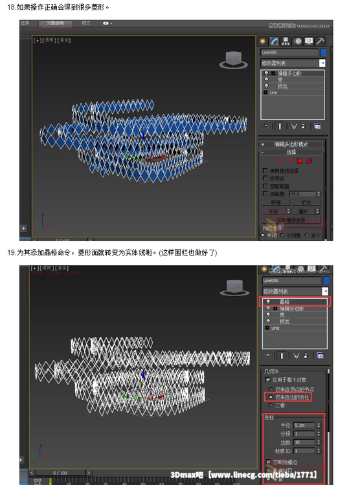338x485 pixels.
Task: Open blue object color swatch in step 19 screenshot
Action: click(x=326, y=280)
